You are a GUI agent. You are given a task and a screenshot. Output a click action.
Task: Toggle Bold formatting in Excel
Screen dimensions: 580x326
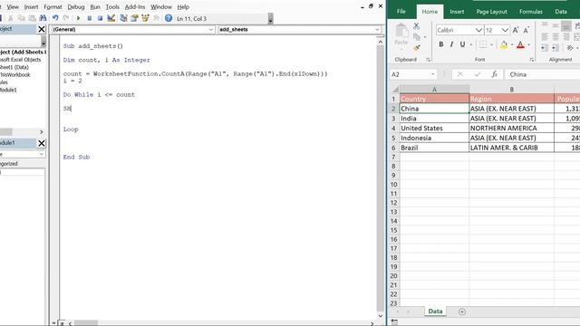[x=441, y=44]
